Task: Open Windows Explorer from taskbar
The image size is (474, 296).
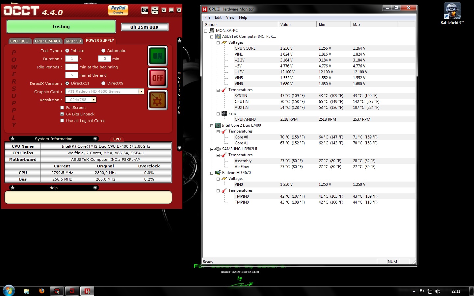Action: pos(27,291)
